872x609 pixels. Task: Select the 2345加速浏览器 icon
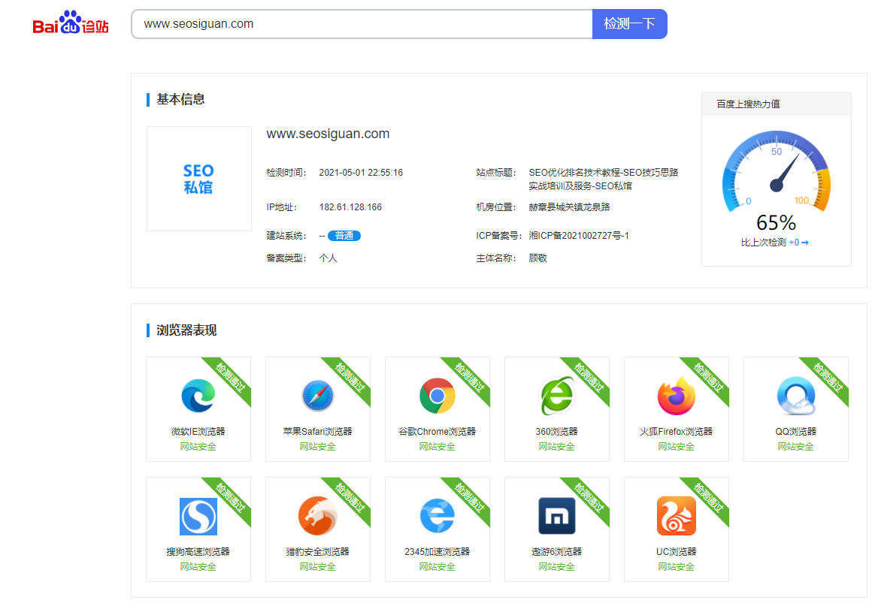(x=437, y=516)
